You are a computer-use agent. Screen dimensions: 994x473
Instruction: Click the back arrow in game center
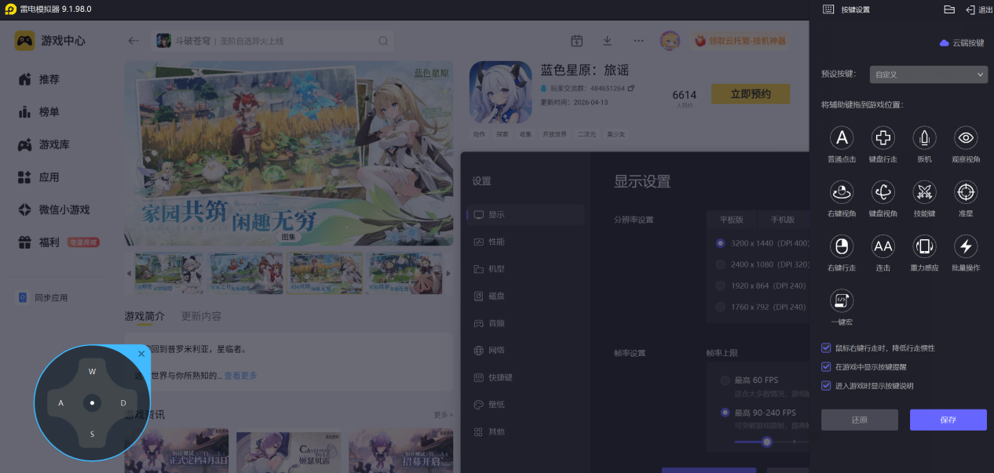click(x=133, y=41)
